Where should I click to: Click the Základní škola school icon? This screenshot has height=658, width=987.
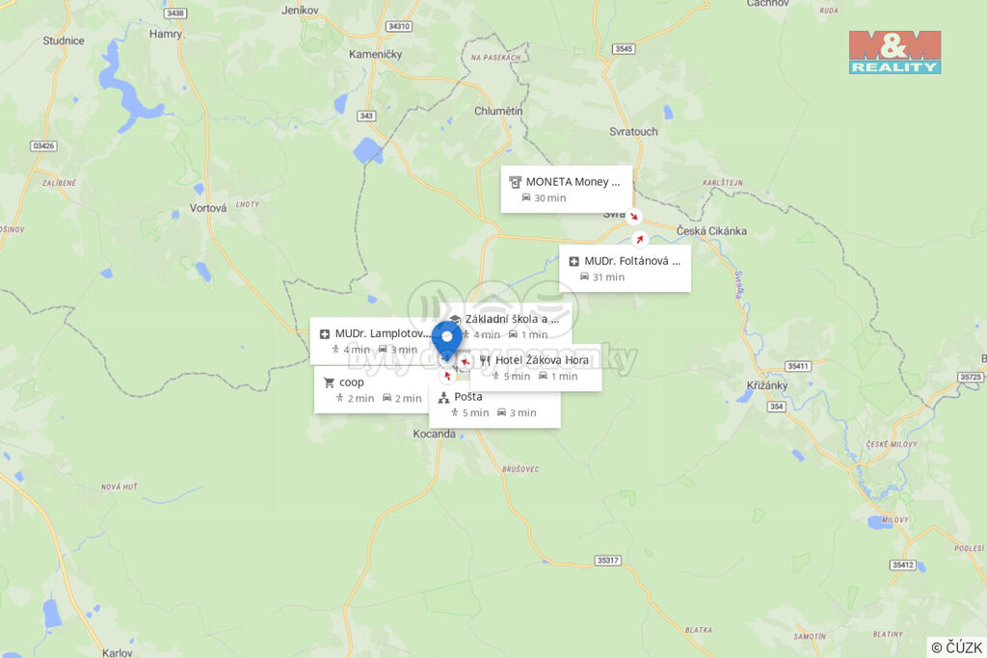[x=456, y=320]
